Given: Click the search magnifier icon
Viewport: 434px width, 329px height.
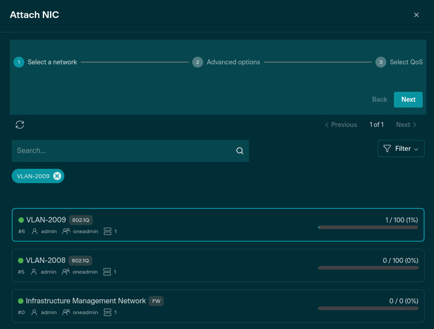Looking at the screenshot, I should click(x=240, y=151).
